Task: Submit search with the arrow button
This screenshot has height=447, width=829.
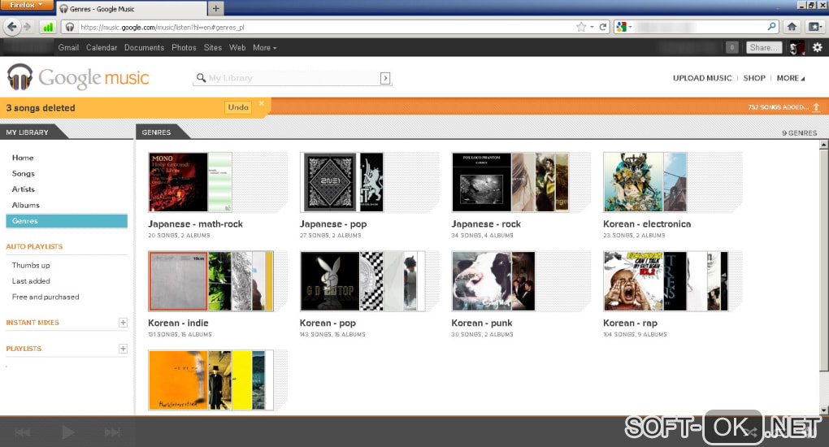Action: click(x=385, y=78)
